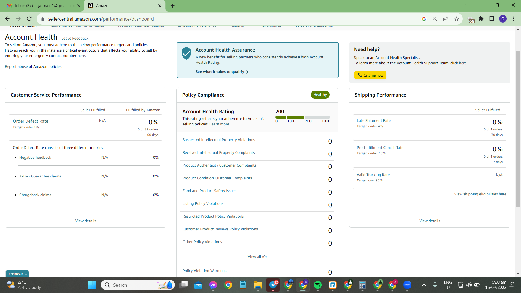Image resolution: width=521 pixels, height=293 pixels.
Task: Dismiss the FEEDBACK tag with X
Action: click(x=26, y=274)
